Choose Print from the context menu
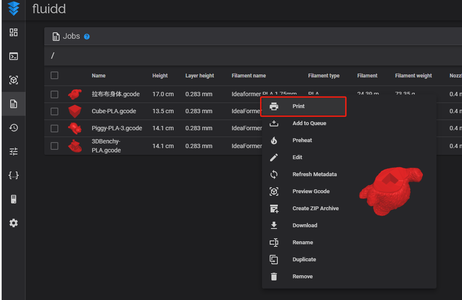 pyautogui.click(x=299, y=106)
